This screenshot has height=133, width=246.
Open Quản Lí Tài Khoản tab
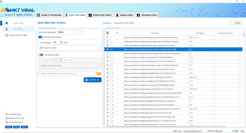(49, 15)
